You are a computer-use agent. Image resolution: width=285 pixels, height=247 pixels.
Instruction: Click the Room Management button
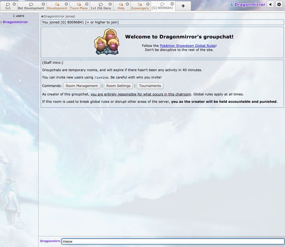click(82, 86)
